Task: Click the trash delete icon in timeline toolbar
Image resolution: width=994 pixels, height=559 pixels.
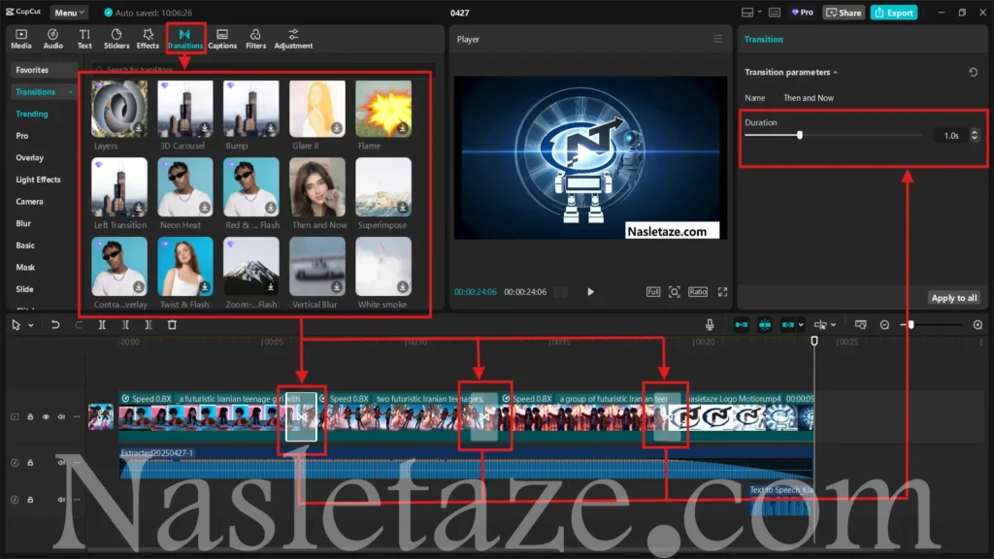Action: pyautogui.click(x=172, y=324)
